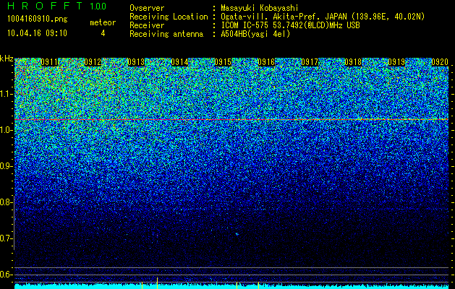Click the tallest yellow meteor marker at the bottom
This screenshot has width=455, height=289.
(x=157, y=283)
